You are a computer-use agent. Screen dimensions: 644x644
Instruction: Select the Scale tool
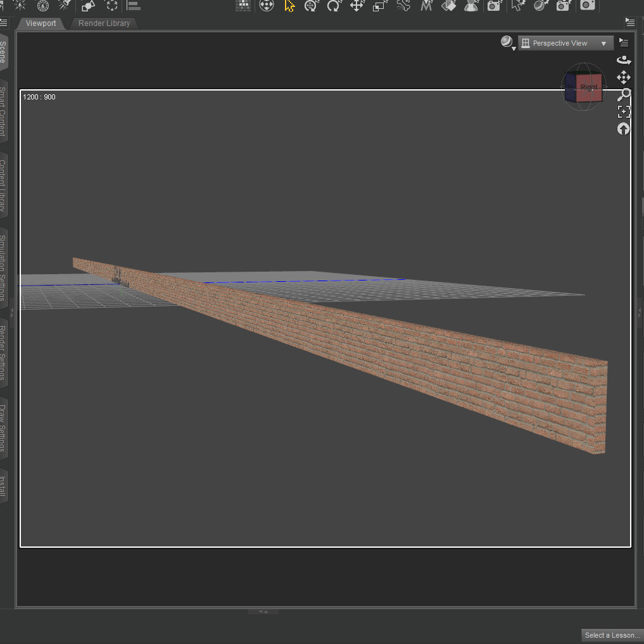coord(379,5)
